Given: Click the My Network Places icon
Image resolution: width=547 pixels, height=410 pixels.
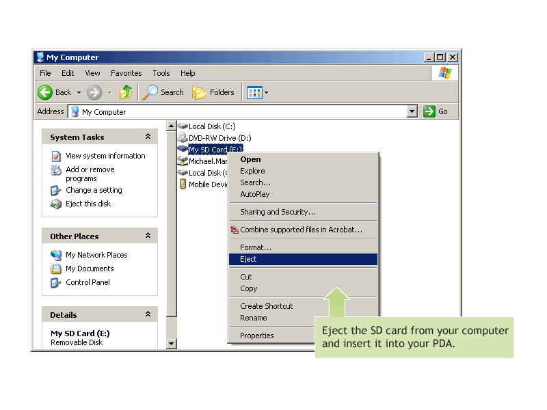Looking at the screenshot, I should [x=56, y=255].
